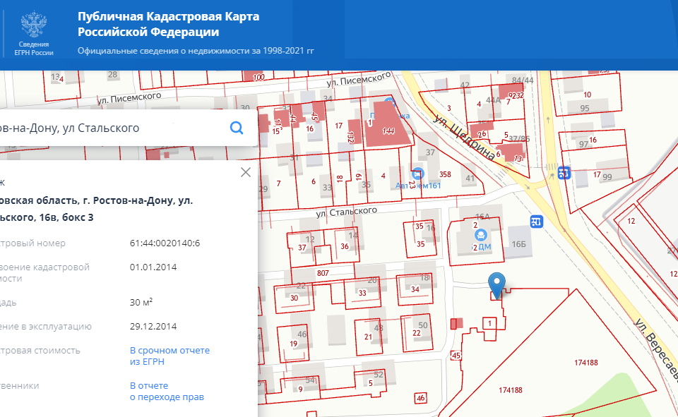Image resolution: width=678 pixels, height=417 pixels.
Task: Click building number 44А on the map
Action: point(494,100)
